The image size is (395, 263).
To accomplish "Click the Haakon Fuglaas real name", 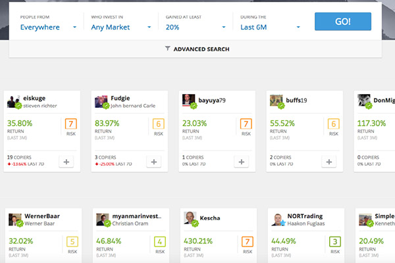I will click(x=306, y=224).
